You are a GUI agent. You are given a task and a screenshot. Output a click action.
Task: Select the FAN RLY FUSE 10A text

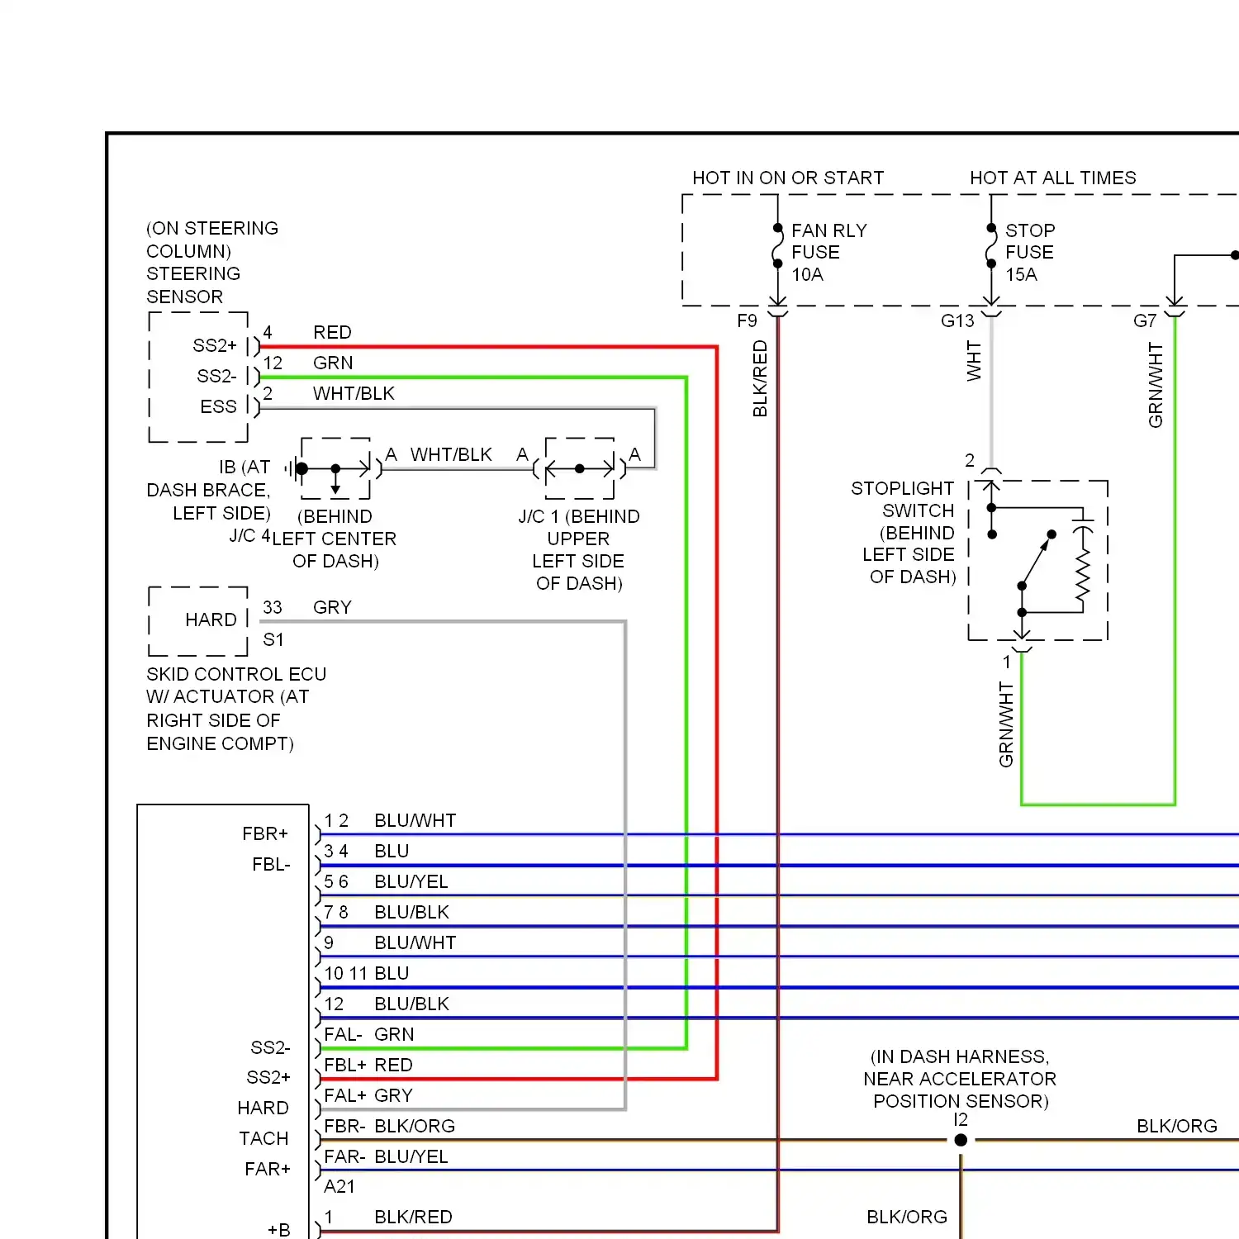click(x=829, y=253)
